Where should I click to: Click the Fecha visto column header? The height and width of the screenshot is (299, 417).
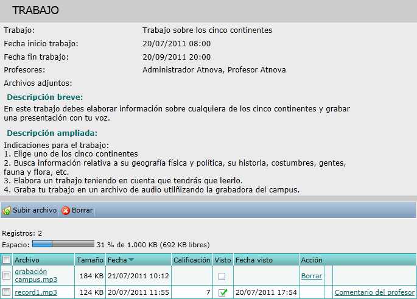[254, 260]
